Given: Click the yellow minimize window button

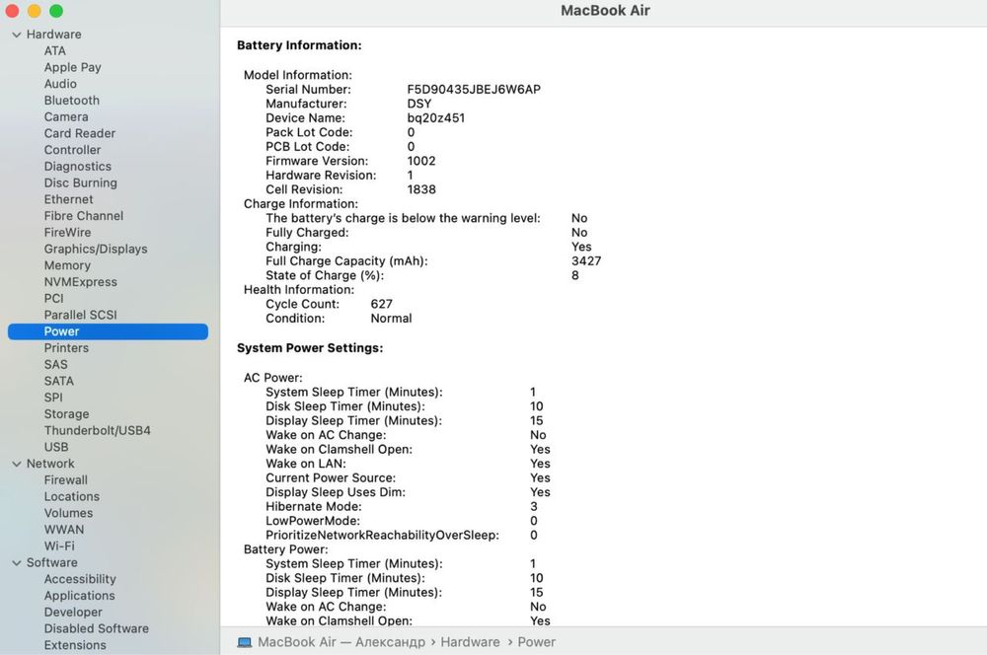Looking at the screenshot, I should click(34, 11).
